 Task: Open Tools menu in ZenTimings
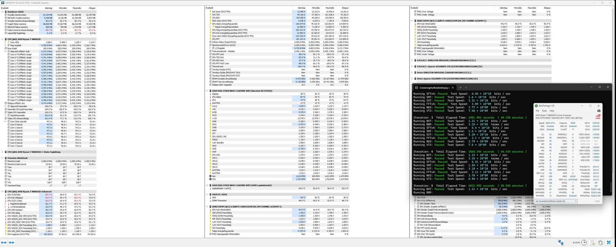click(x=544, y=111)
